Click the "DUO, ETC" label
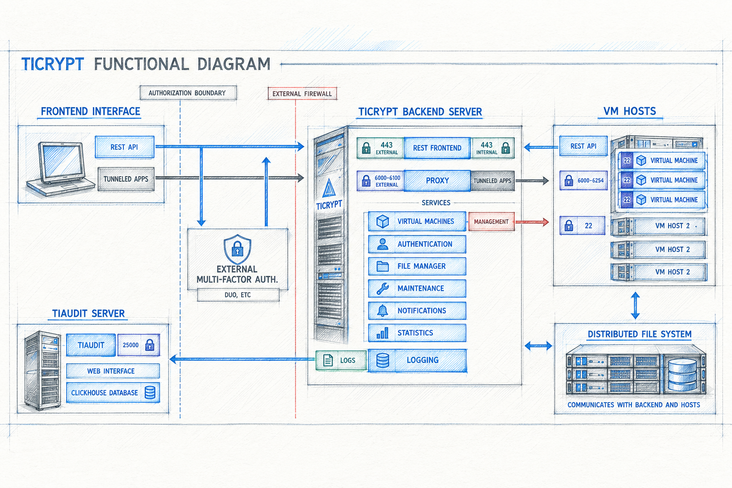This screenshot has height=488, width=732. point(238,295)
